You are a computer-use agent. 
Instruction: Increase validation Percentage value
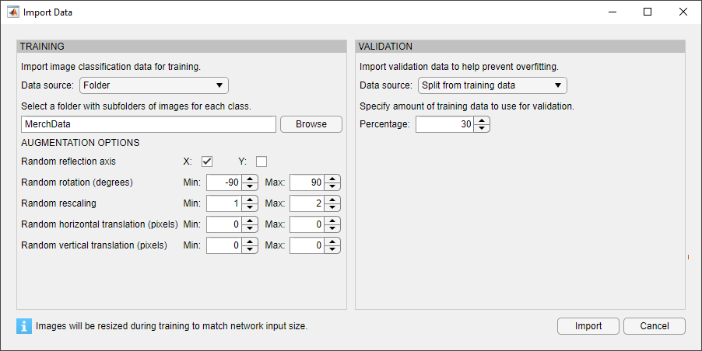[x=482, y=120]
